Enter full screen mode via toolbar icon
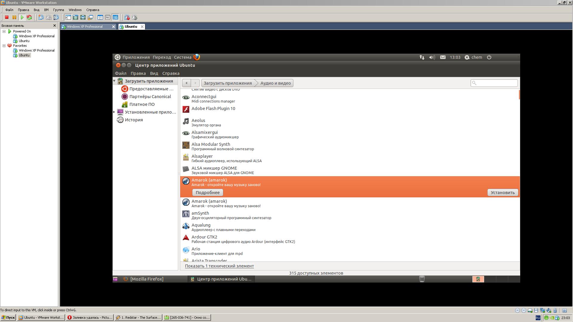Image resolution: width=573 pixels, height=322 pixels. pyautogui.click(x=83, y=18)
